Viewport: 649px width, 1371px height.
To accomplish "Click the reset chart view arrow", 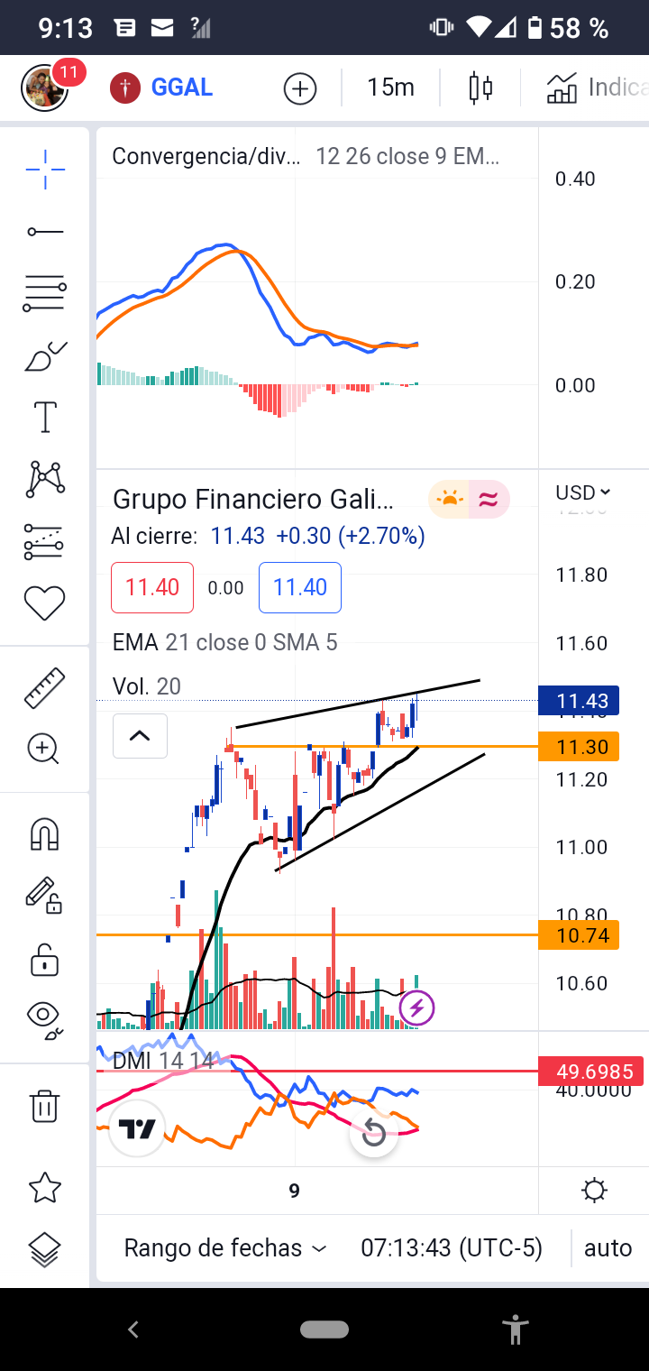I will click(373, 1133).
